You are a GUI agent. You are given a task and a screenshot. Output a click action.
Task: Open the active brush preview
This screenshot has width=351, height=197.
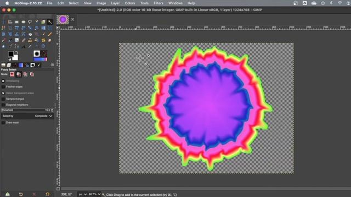[x=37, y=54]
